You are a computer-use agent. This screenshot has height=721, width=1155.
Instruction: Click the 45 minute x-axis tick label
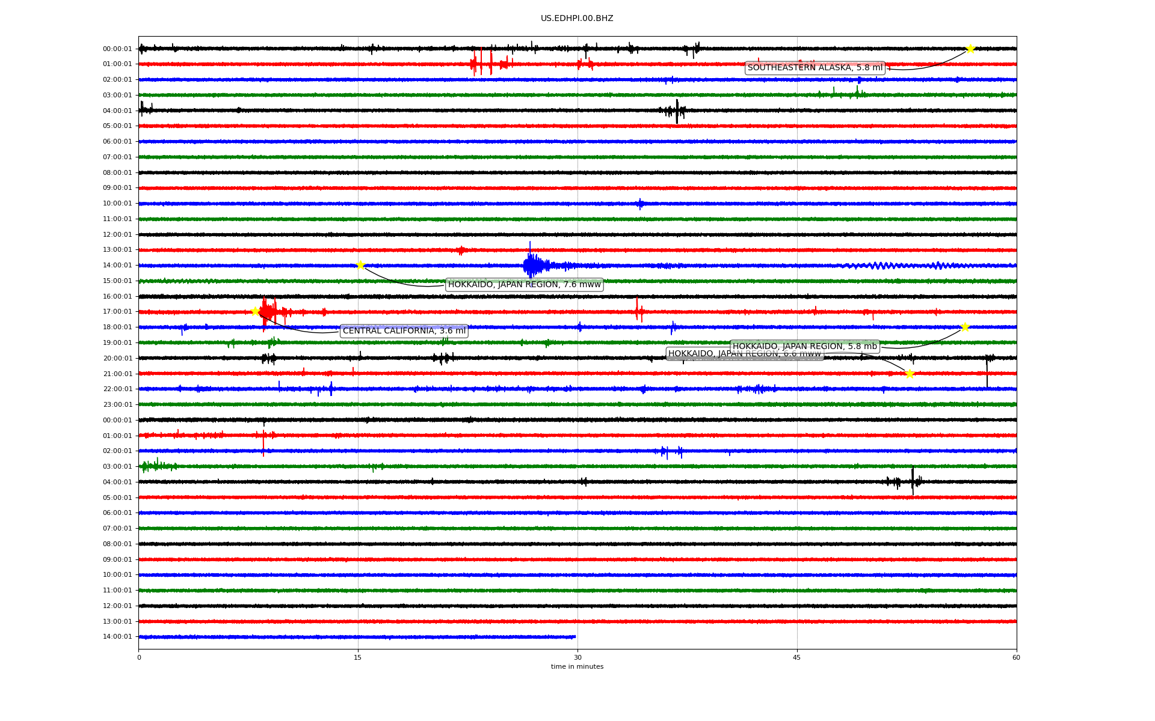pyautogui.click(x=796, y=657)
